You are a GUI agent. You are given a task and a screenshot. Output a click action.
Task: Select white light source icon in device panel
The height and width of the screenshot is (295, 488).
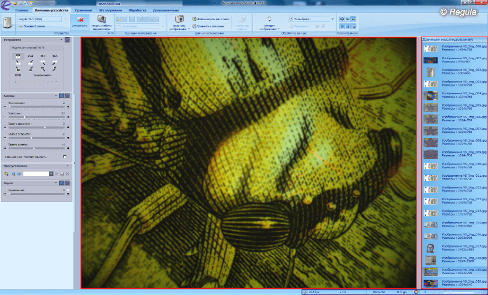pyautogui.click(x=18, y=56)
